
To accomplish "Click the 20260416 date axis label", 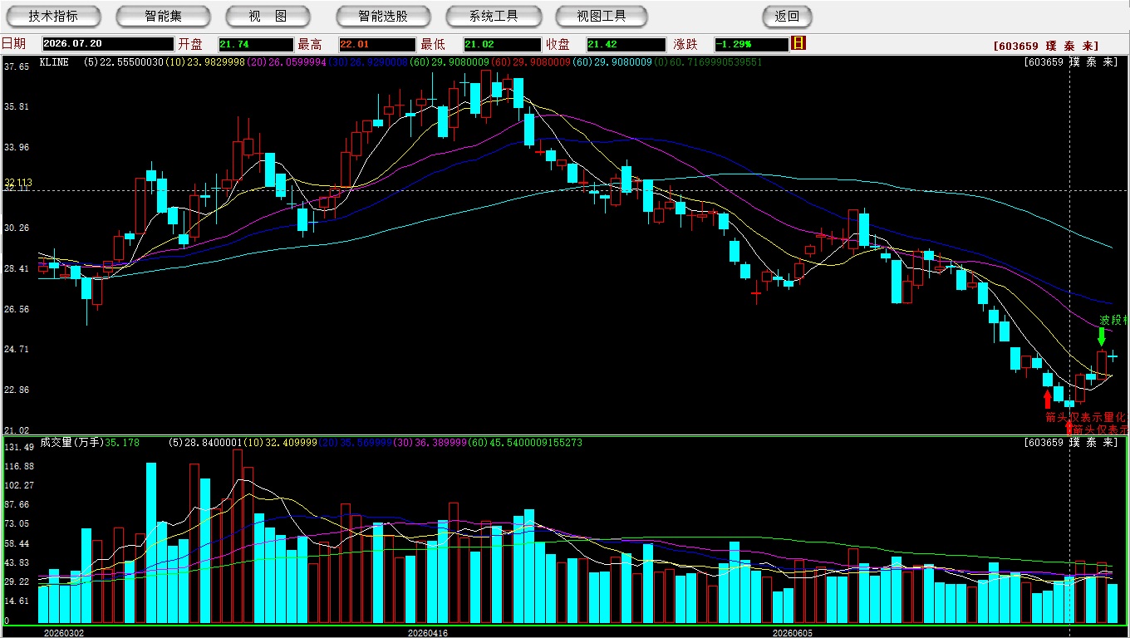I will click(x=428, y=632).
